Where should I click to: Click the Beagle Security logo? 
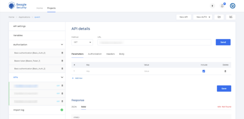(x=17, y=6)
